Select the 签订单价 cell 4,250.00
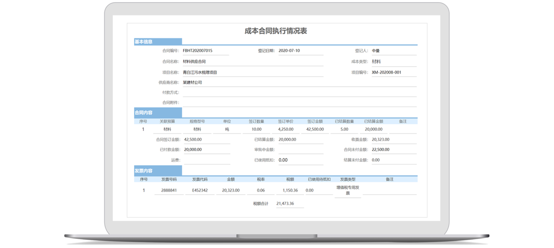This screenshot has width=554, height=248. pyautogui.click(x=285, y=129)
